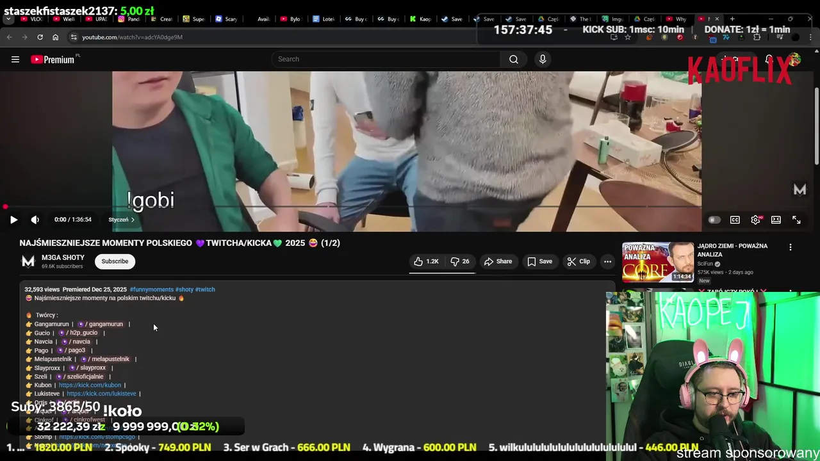The height and width of the screenshot is (461, 820).
Task: Open the JĄDRO ZIEMI video thumbnail
Action: (658, 262)
